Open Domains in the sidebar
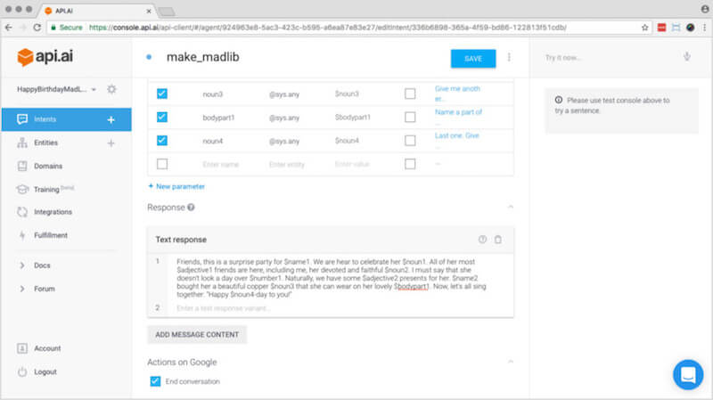 (48, 167)
